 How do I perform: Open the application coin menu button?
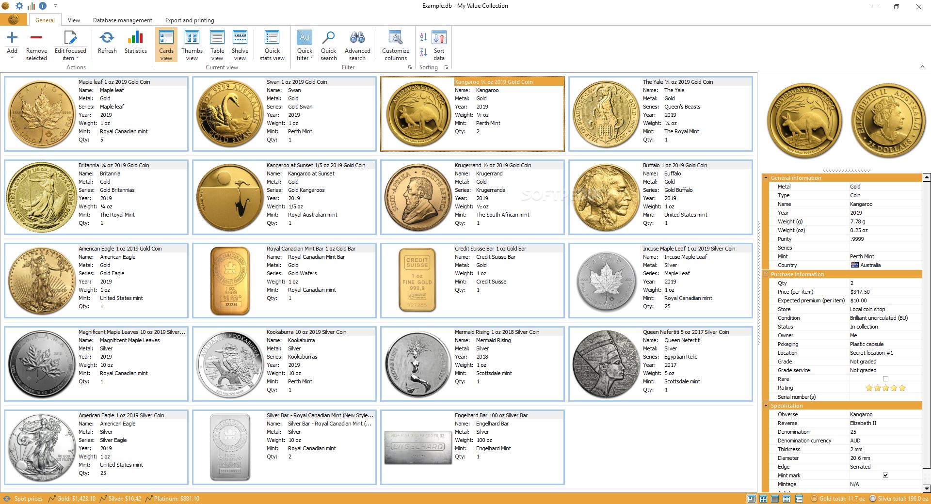(x=14, y=19)
